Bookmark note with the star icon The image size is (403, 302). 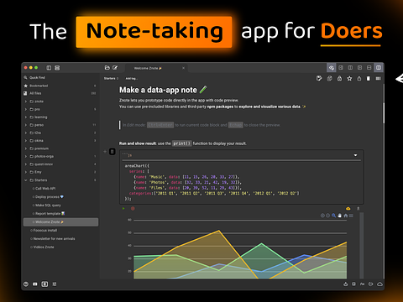coord(349,79)
